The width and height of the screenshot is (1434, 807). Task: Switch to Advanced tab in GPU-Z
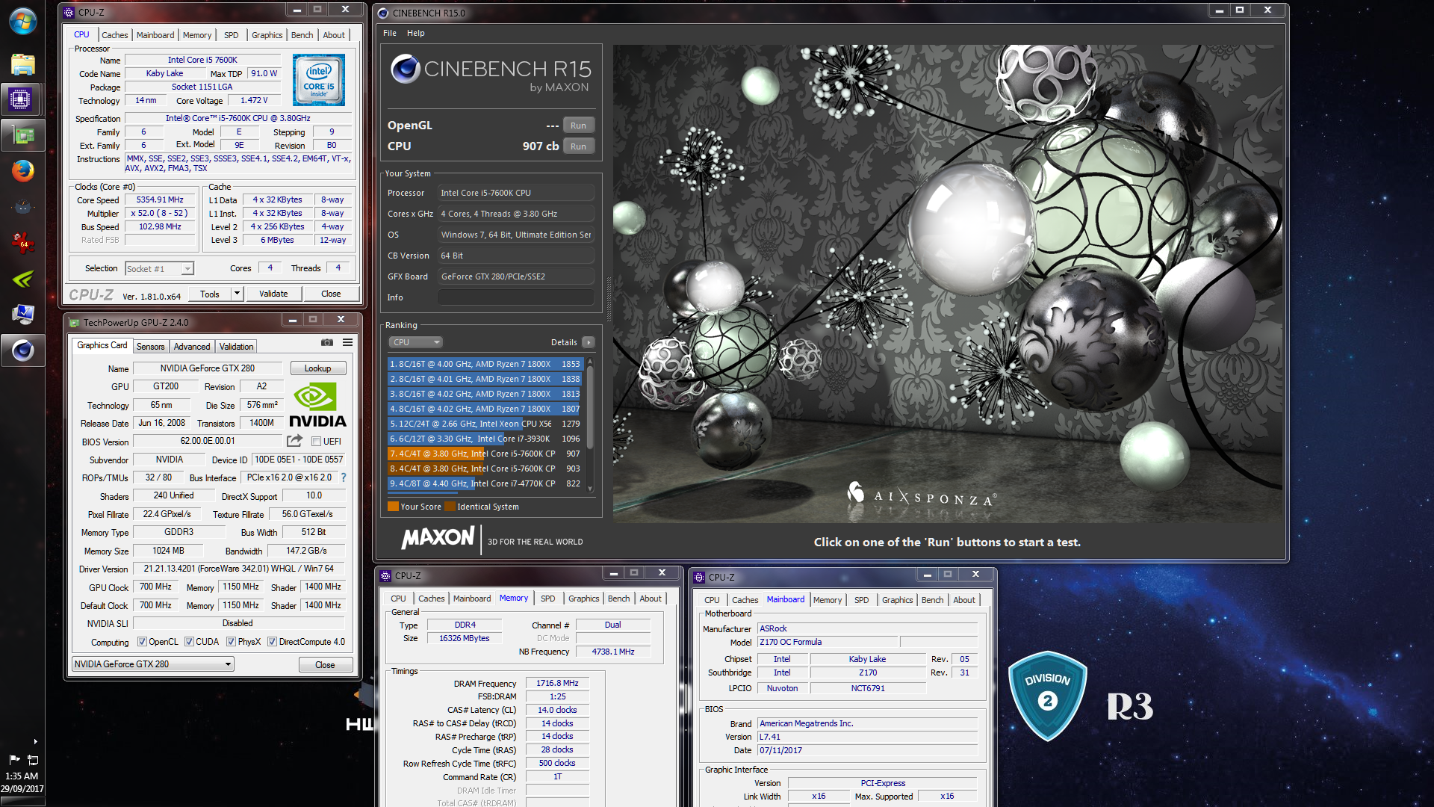coord(192,347)
